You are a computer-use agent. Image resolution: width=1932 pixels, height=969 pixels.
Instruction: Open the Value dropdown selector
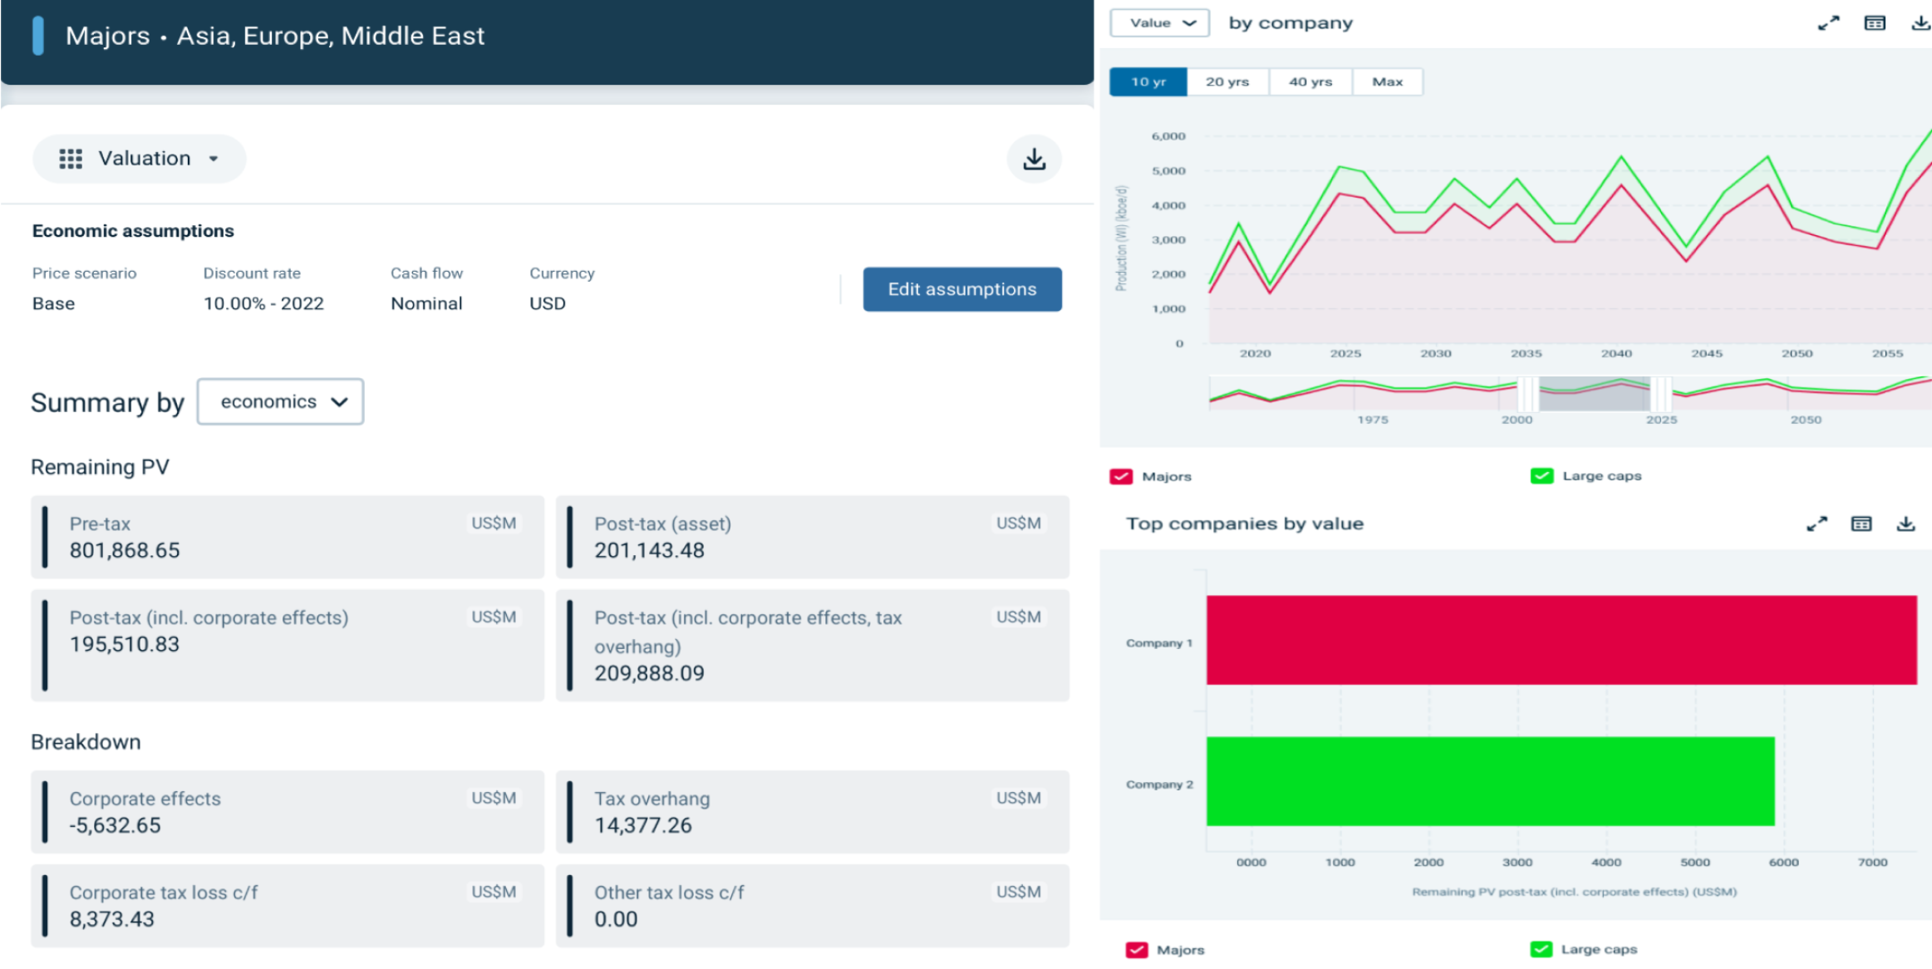1160,23
